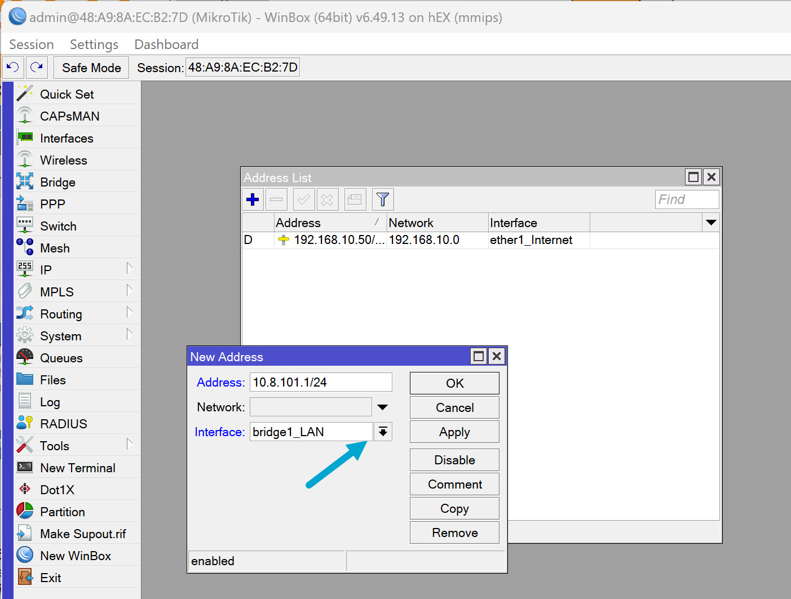Click inside the Find search box

[686, 199]
